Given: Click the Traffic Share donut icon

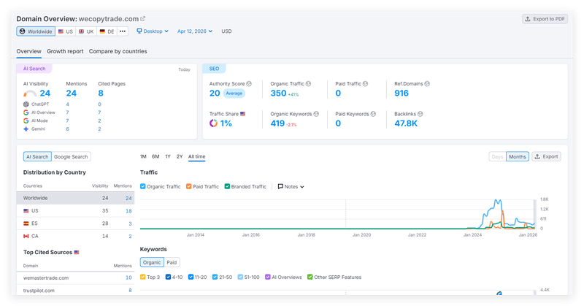Looking at the screenshot, I should click(x=213, y=123).
